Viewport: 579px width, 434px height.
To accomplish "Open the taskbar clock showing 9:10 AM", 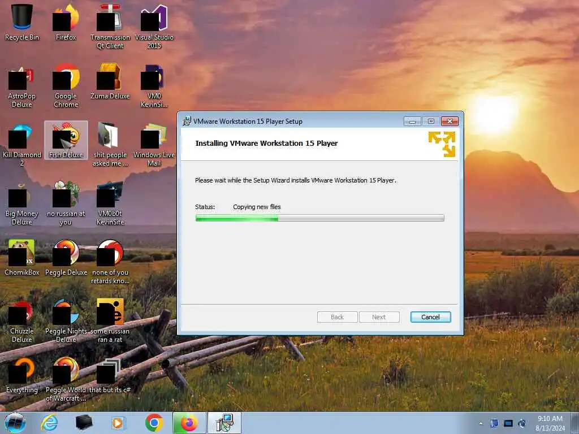I will click(x=550, y=423).
